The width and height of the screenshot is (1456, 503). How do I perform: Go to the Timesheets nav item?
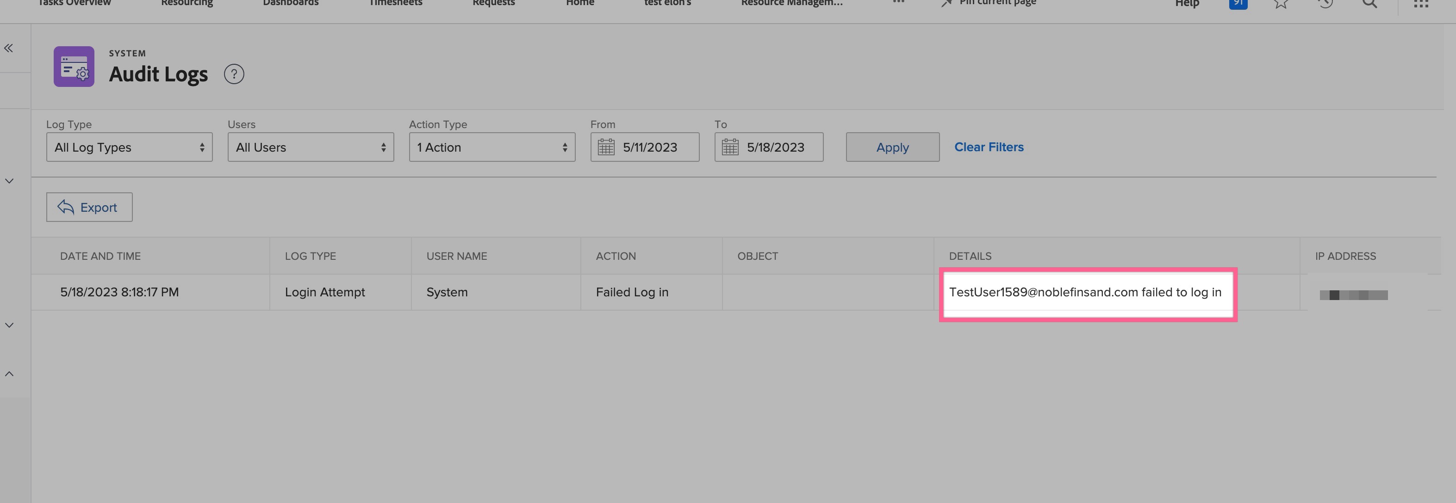(x=395, y=3)
